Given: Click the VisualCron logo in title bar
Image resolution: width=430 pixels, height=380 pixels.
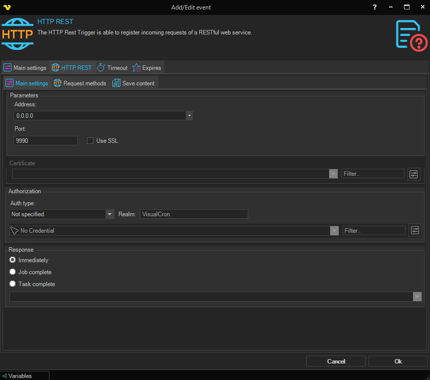Looking at the screenshot, I should coord(7,7).
